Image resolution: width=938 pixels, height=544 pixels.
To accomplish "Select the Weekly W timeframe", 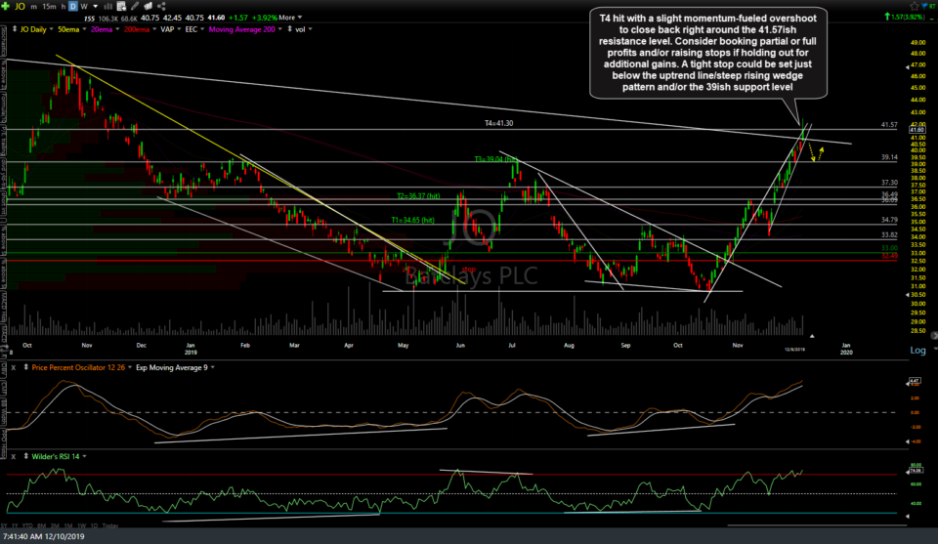I will pos(84,7).
